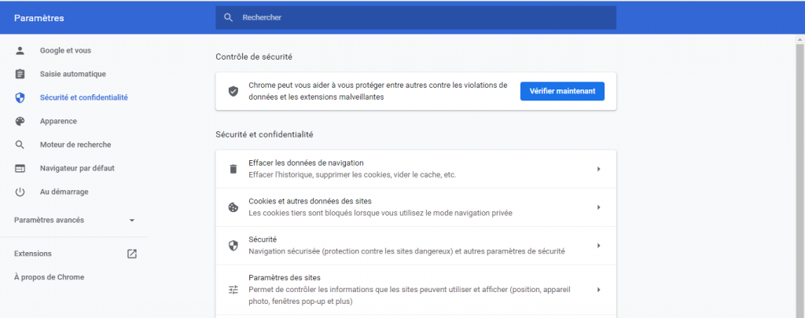Screen dimensions: 805x318
Task: Open arrow on the Sécurité row
Action: pos(598,246)
